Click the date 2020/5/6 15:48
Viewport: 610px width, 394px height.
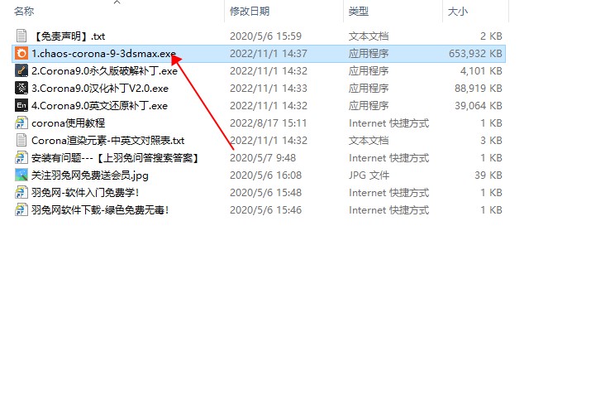tap(265, 193)
